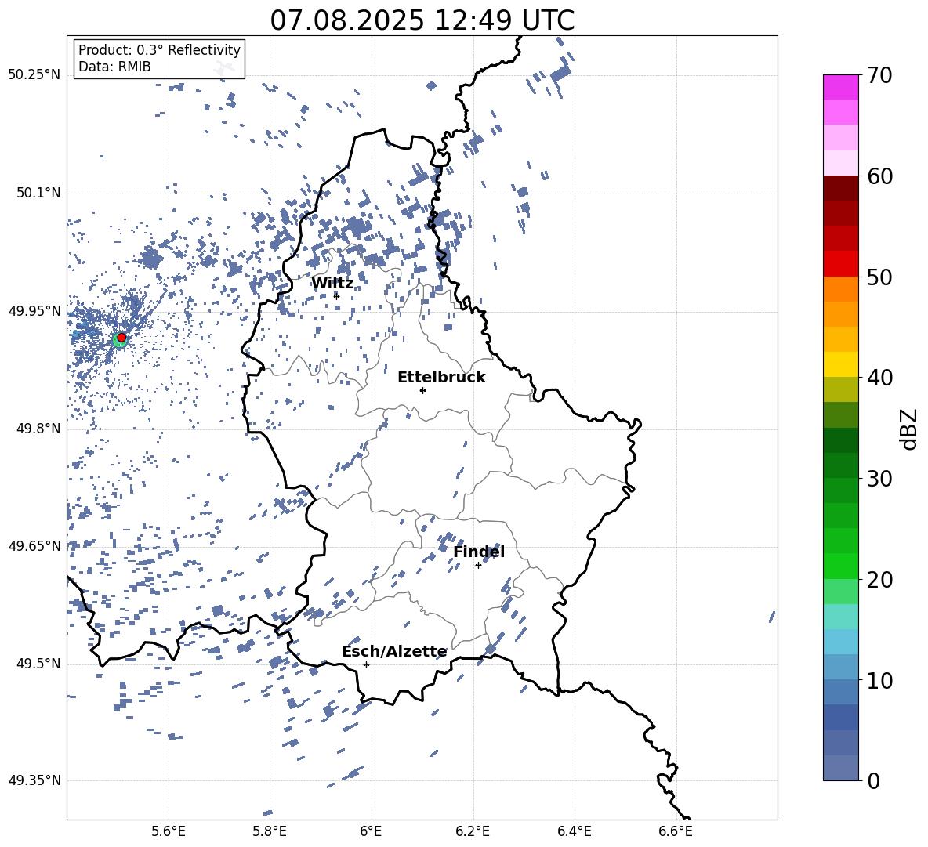
Task: Click the dark red colorbar swatch below 60
Action: (840, 188)
